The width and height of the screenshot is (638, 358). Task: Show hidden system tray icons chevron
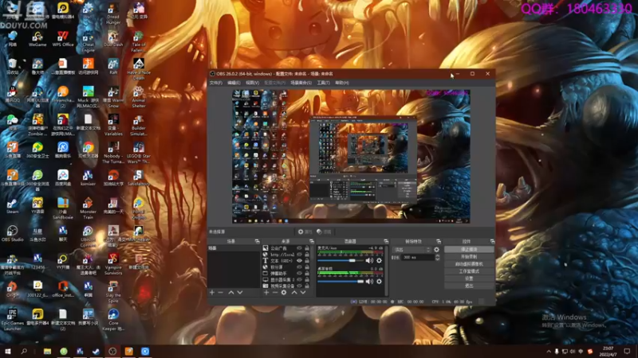click(549, 352)
